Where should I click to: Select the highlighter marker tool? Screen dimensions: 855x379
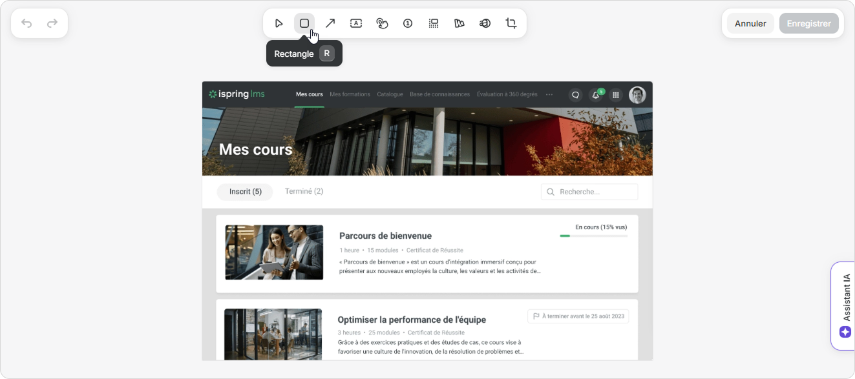point(459,23)
